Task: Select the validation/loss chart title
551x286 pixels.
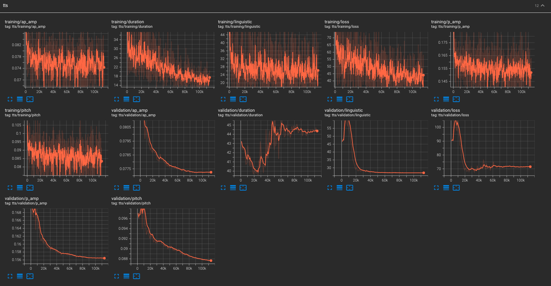Action: click(445, 110)
